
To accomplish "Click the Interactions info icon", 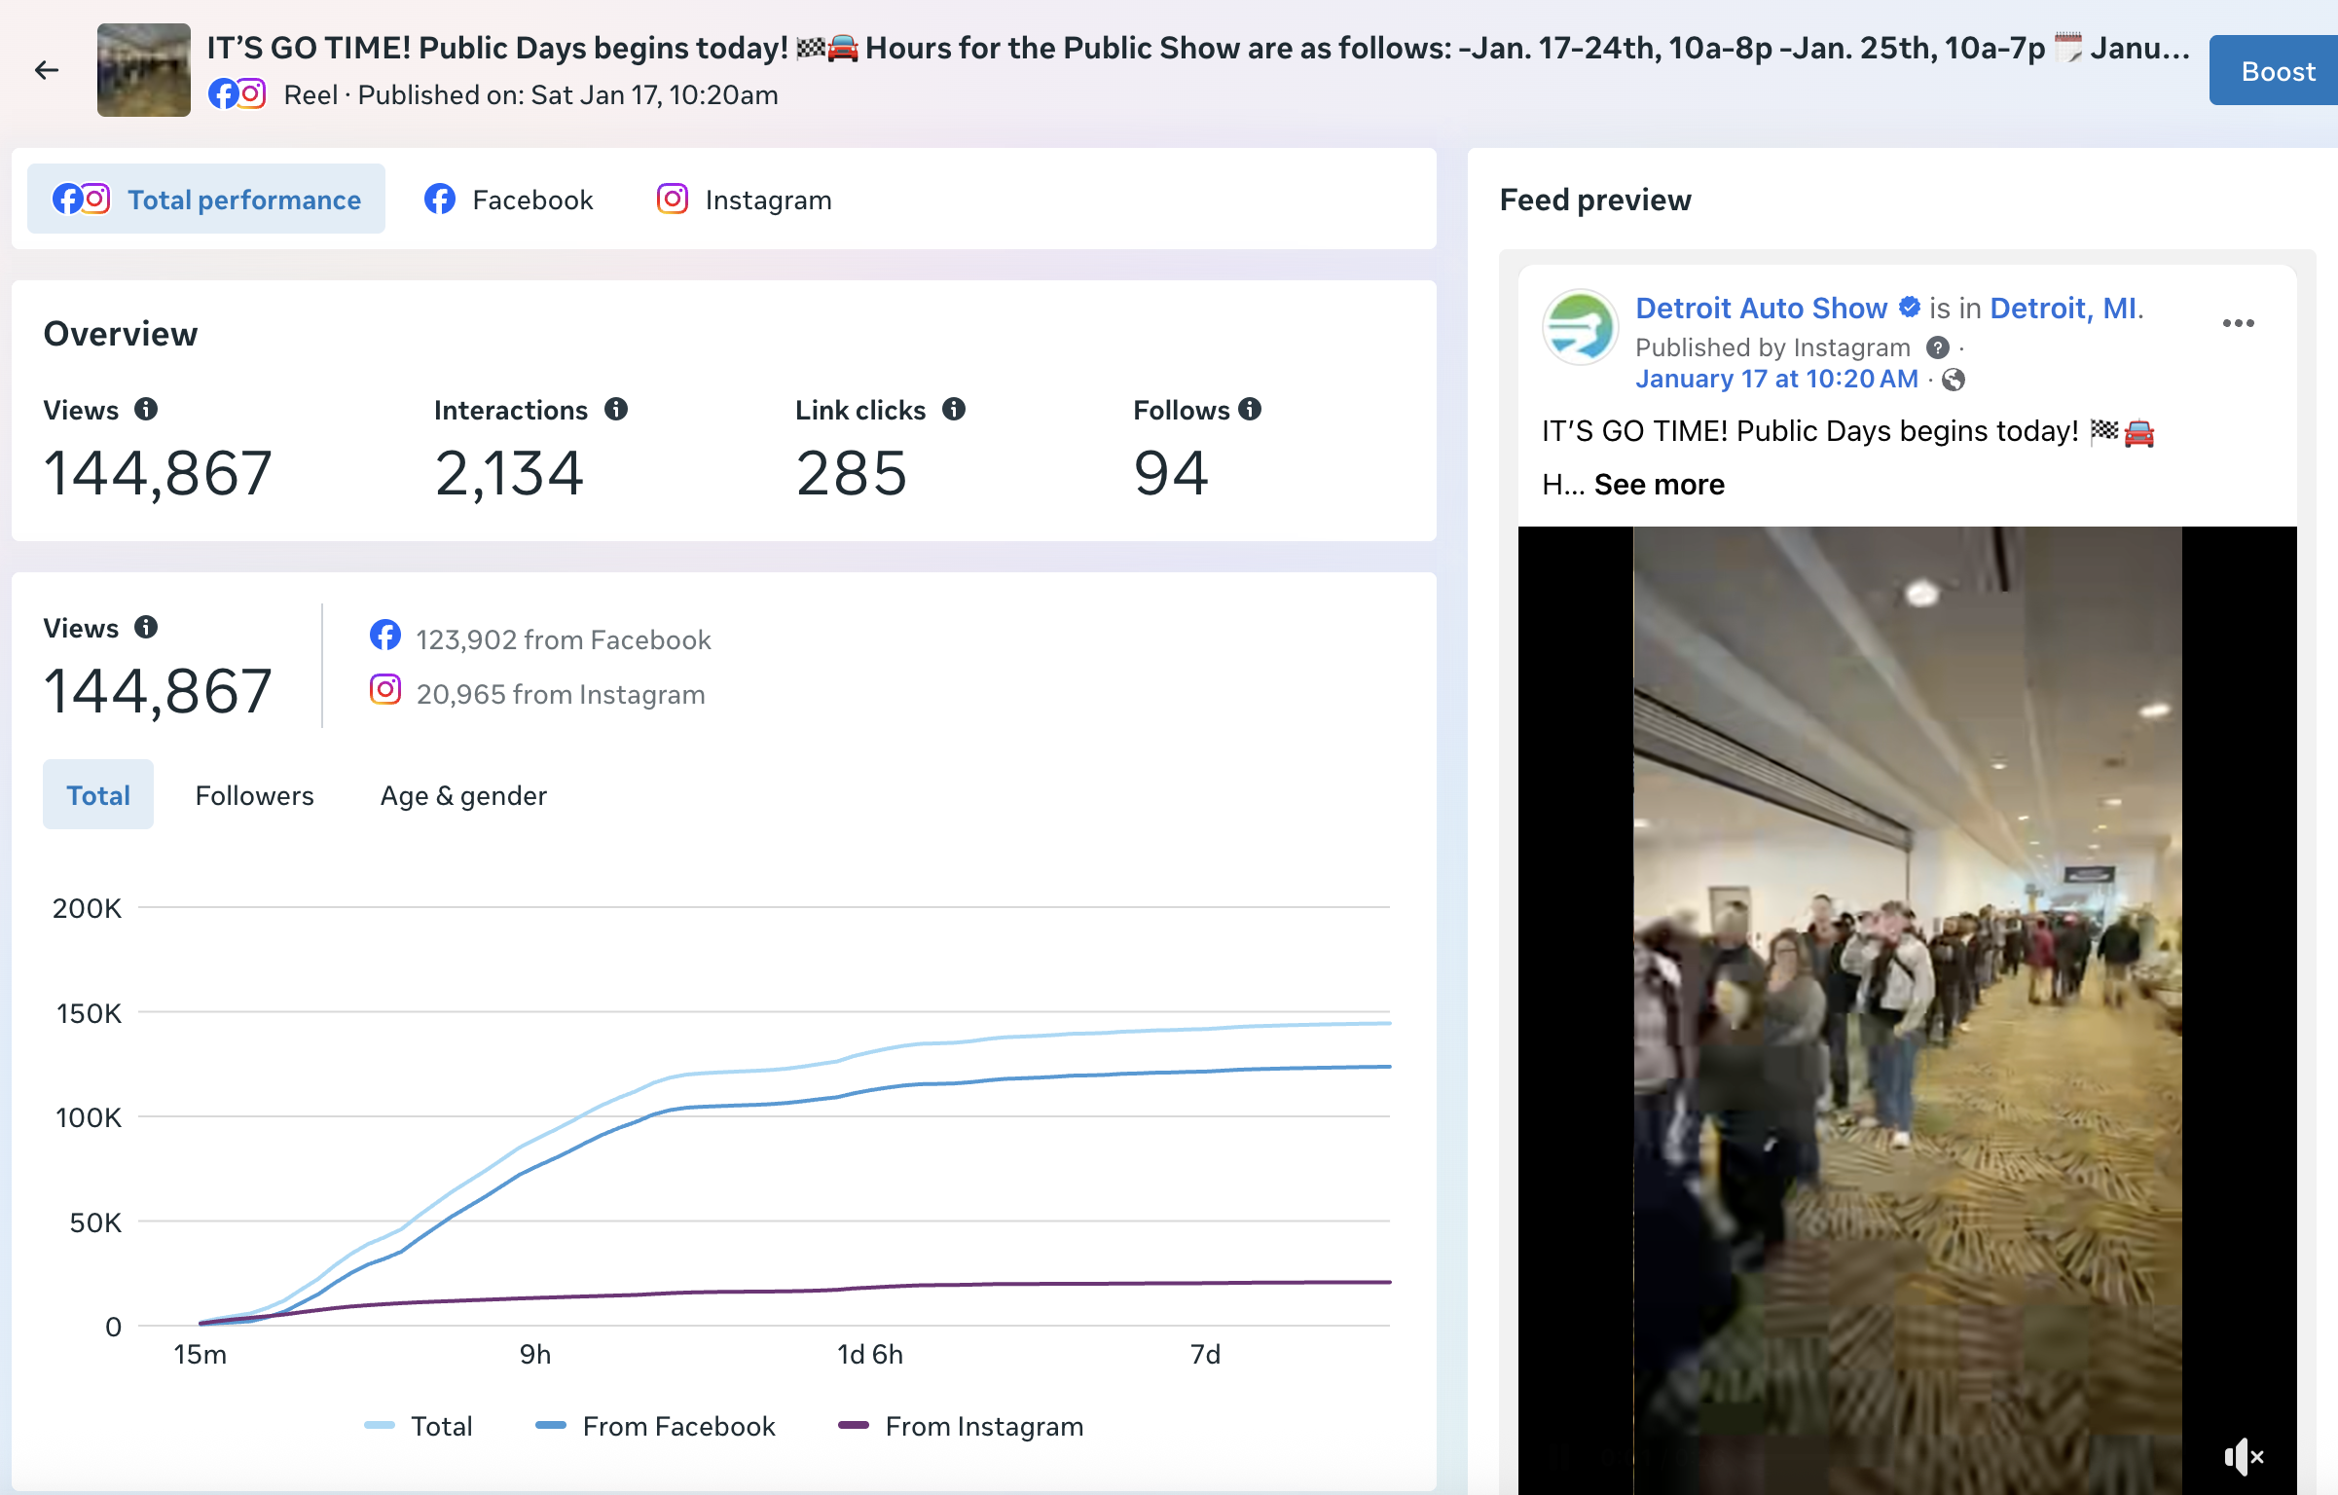I will pyautogui.click(x=616, y=409).
